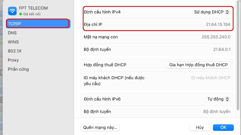Switch to the WINS tab
Viewport: 241px width, 135px height.
point(13,42)
